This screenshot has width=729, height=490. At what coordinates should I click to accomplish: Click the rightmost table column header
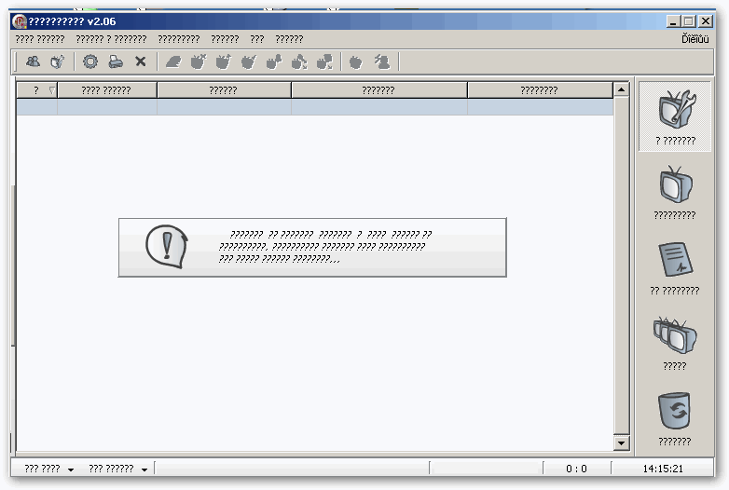pyautogui.click(x=539, y=90)
